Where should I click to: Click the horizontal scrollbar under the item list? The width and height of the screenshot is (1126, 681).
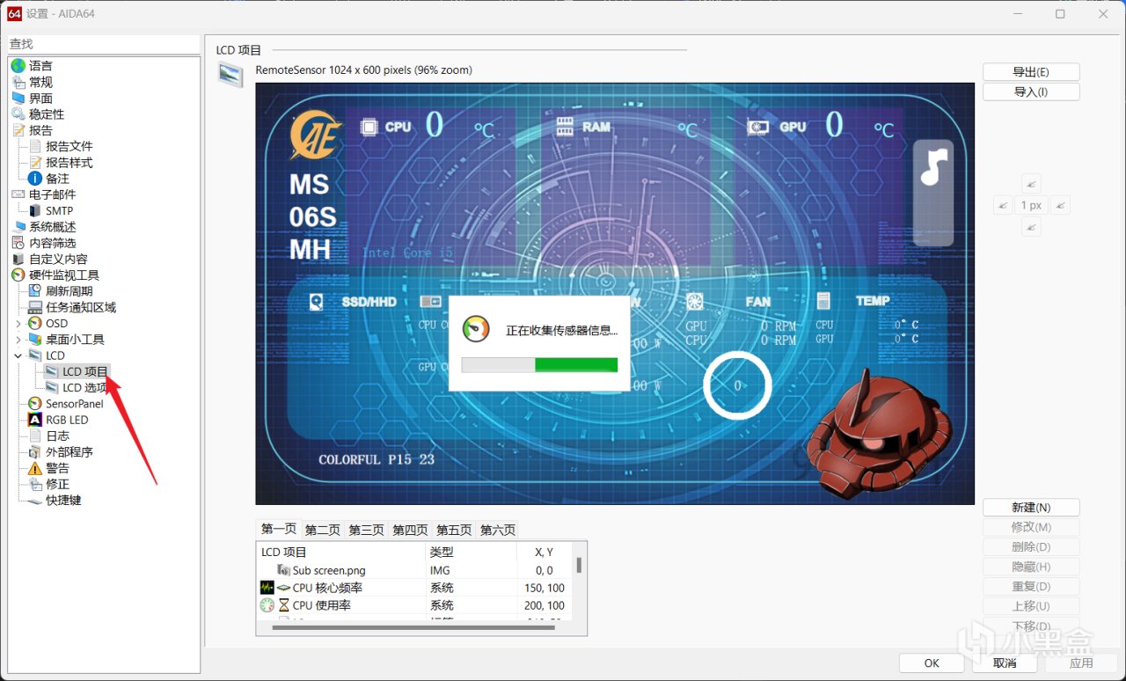tap(414, 627)
